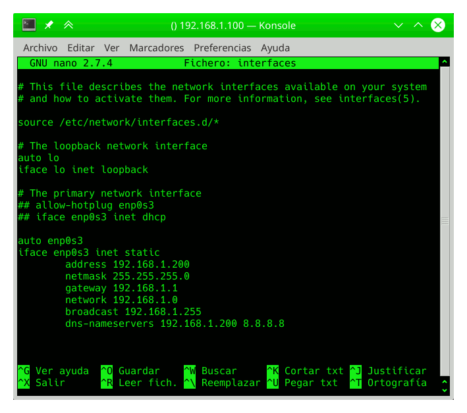Click the line 'iface enp0s3 inet static'
This screenshot has height=413, width=467.
tap(89, 253)
